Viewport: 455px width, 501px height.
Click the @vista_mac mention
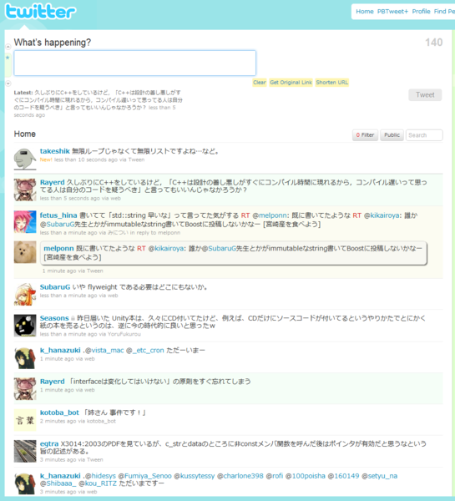[x=104, y=351]
